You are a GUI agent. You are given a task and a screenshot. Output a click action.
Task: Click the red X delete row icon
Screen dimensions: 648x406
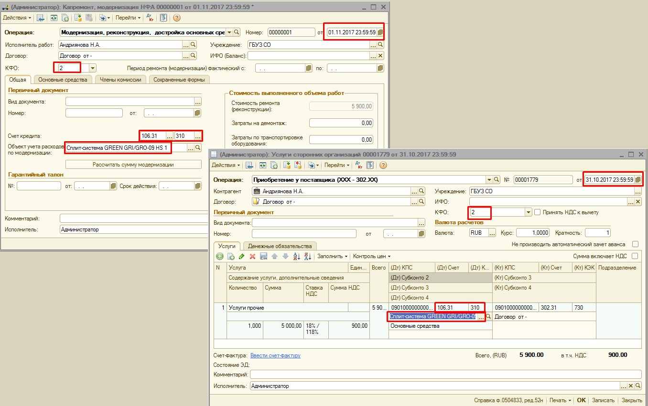click(253, 257)
